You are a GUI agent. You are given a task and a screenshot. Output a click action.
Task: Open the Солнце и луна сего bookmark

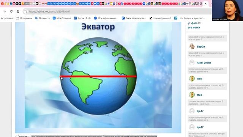coord(193,18)
